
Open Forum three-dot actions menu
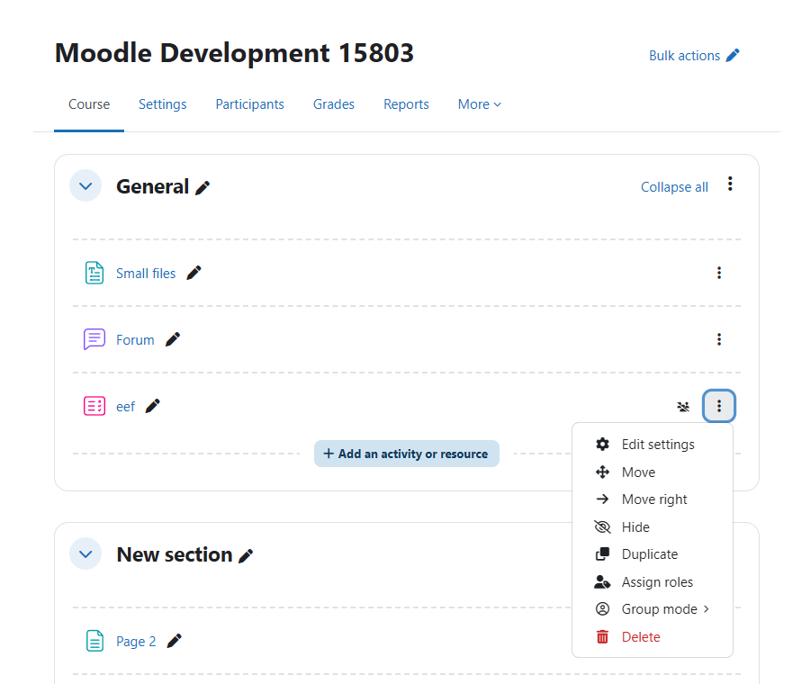tap(719, 339)
